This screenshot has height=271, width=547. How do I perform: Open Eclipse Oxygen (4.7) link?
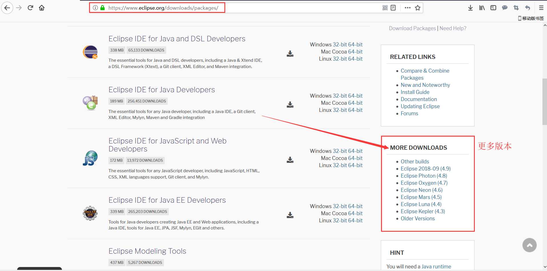424,183
